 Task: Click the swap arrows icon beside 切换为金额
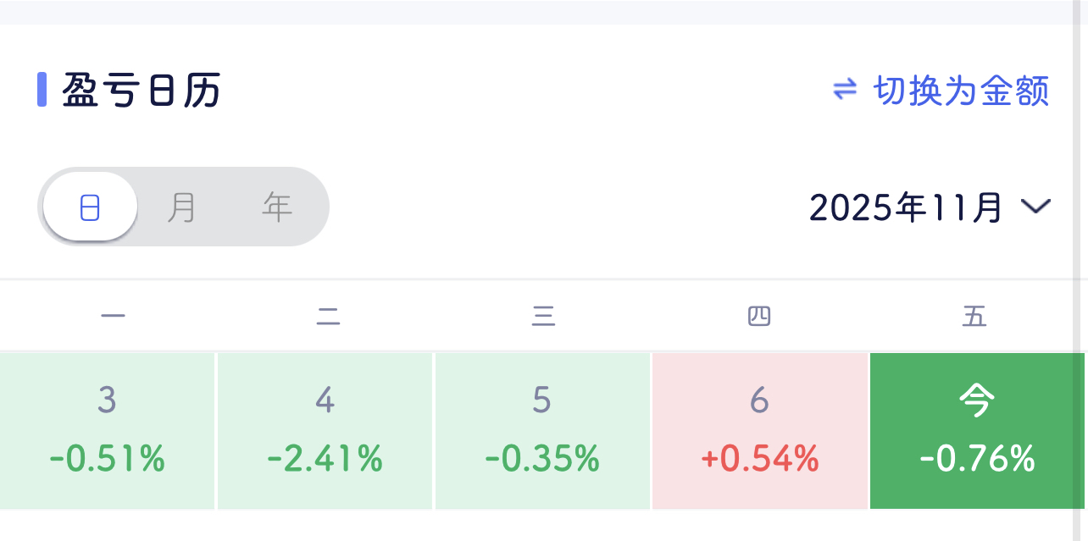[845, 90]
